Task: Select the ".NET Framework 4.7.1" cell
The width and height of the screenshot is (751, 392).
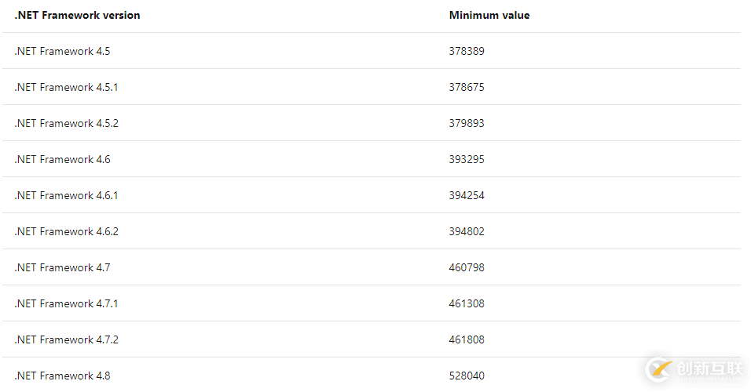Action: tap(66, 303)
